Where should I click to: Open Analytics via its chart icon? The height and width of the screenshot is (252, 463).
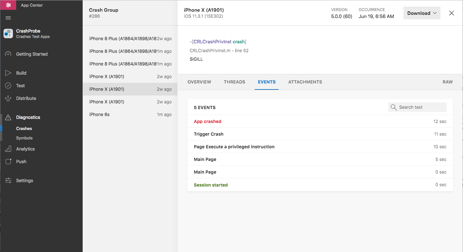point(8,149)
